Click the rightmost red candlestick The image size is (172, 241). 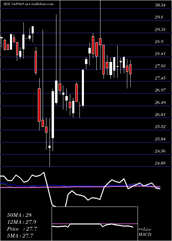tap(130, 70)
